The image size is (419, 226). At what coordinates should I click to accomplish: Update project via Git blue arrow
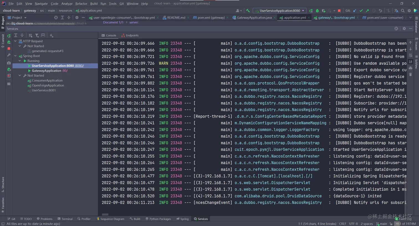(x=355, y=11)
